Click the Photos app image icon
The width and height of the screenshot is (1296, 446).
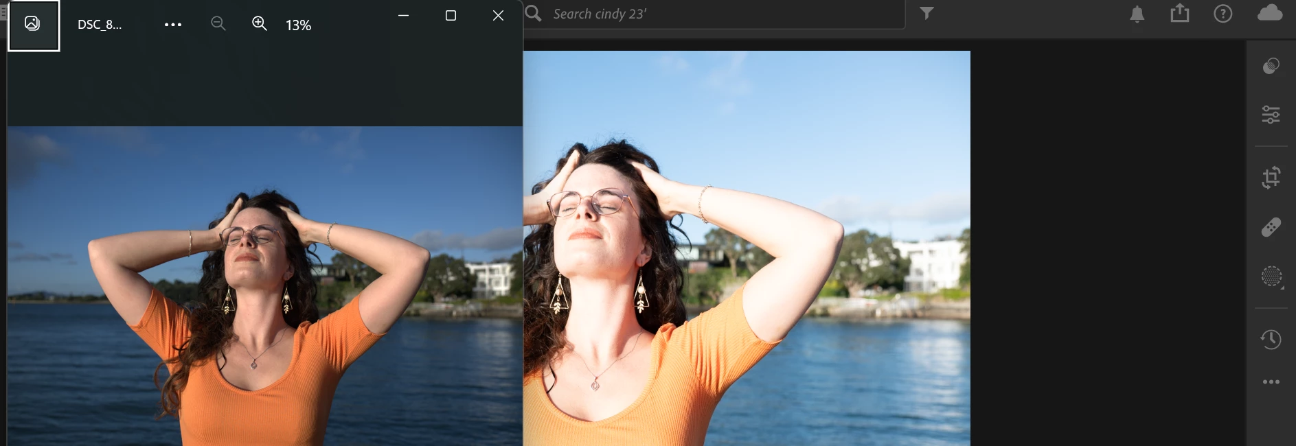(x=32, y=24)
